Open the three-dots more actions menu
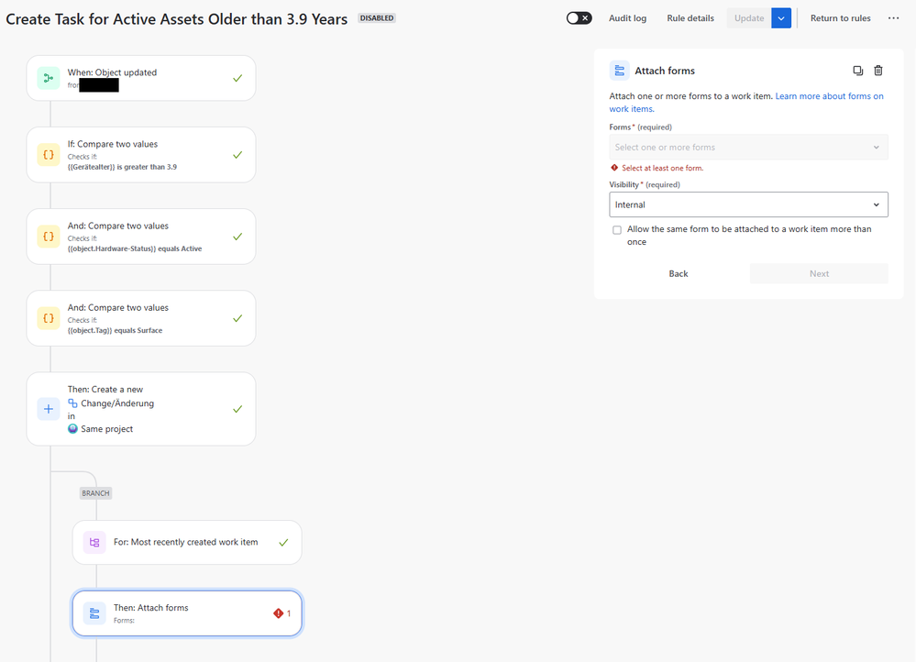The width and height of the screenshot is (916, 662). [894, 18]
